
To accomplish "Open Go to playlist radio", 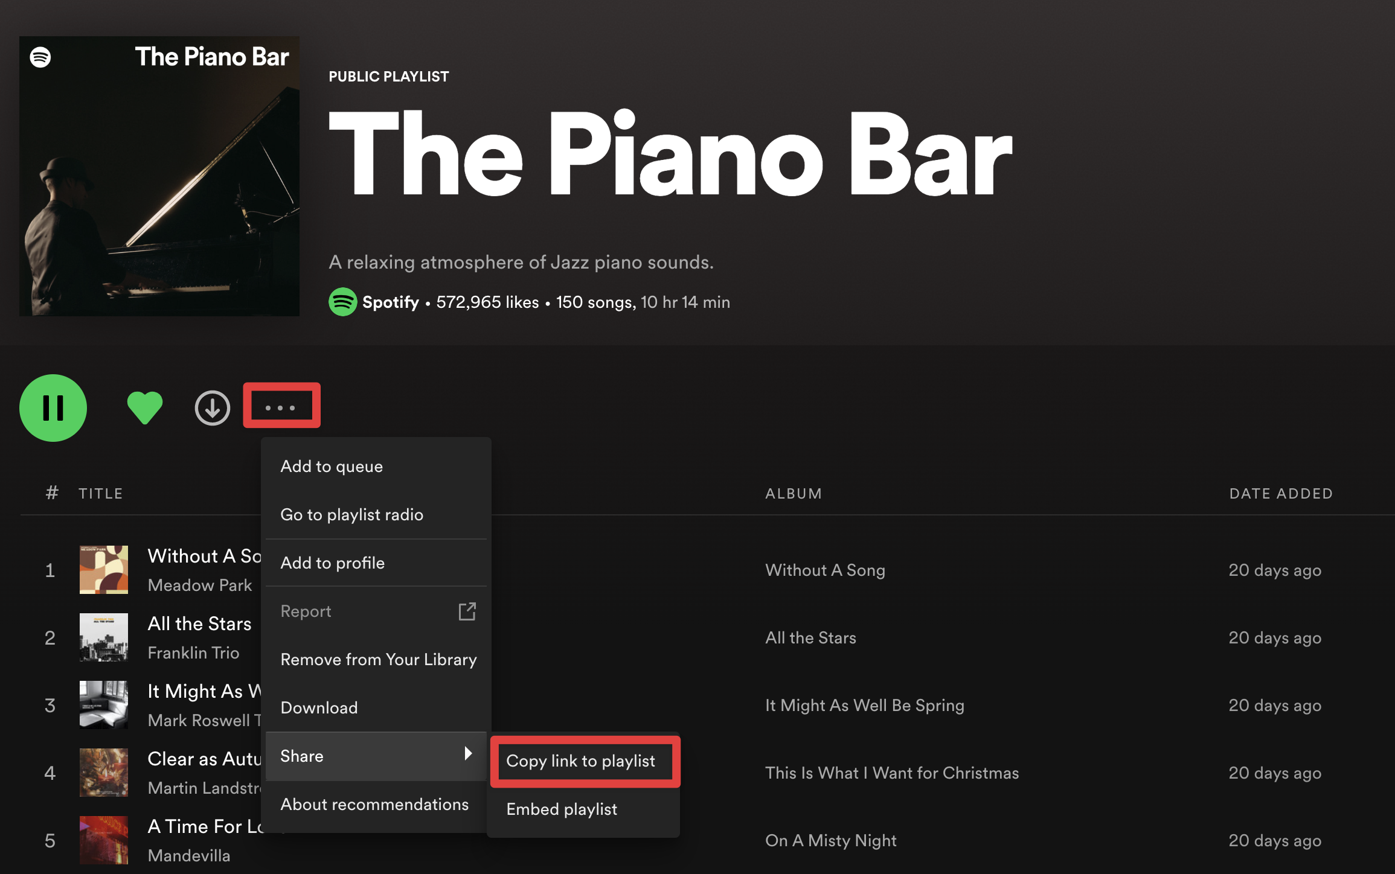I will [x=351, y=514].
